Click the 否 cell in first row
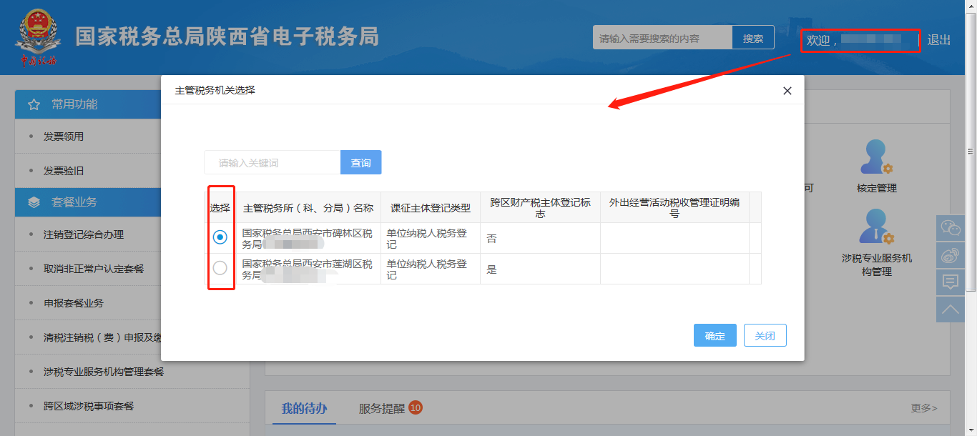The image size is (977, 436). coord(540,238)
